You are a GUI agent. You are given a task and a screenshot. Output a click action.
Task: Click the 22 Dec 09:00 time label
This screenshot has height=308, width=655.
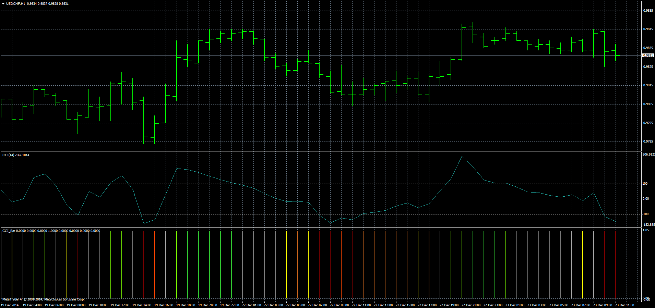click(339, 305)
